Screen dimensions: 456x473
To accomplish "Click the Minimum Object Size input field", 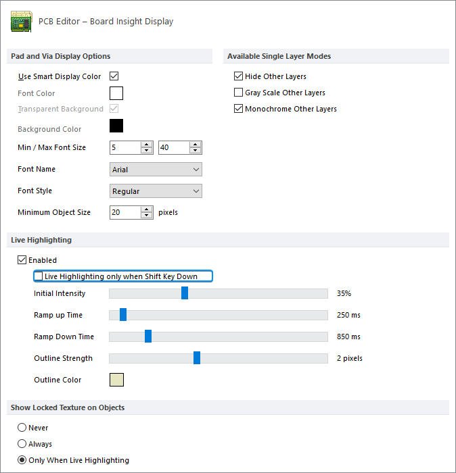I will pos(125,212).
